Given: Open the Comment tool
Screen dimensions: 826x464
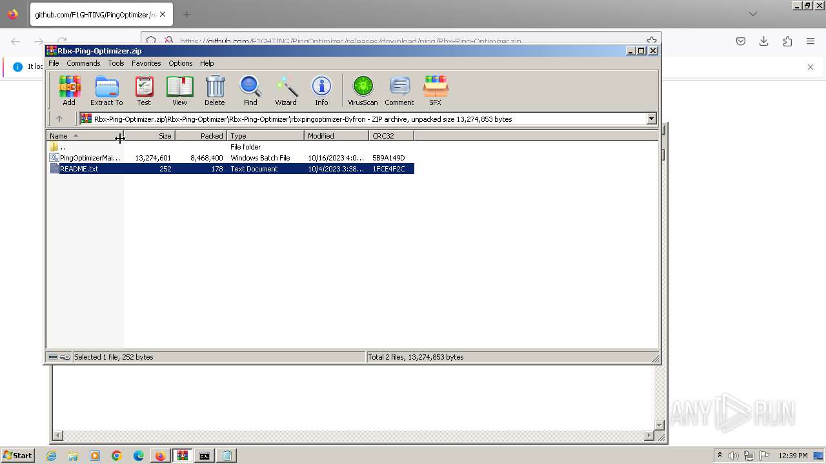Looking at the screenshot, I should 399,90.
